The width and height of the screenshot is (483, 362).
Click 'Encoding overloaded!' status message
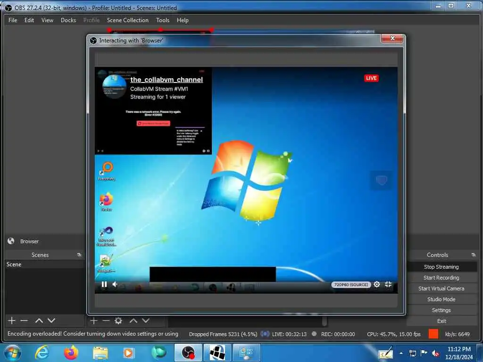[93, 334]
